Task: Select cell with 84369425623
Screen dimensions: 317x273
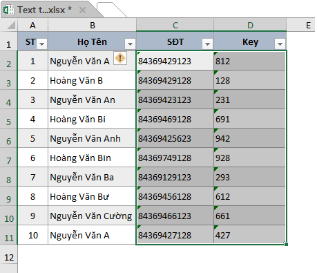Action: pyautogui.click(x=175, y=138)
